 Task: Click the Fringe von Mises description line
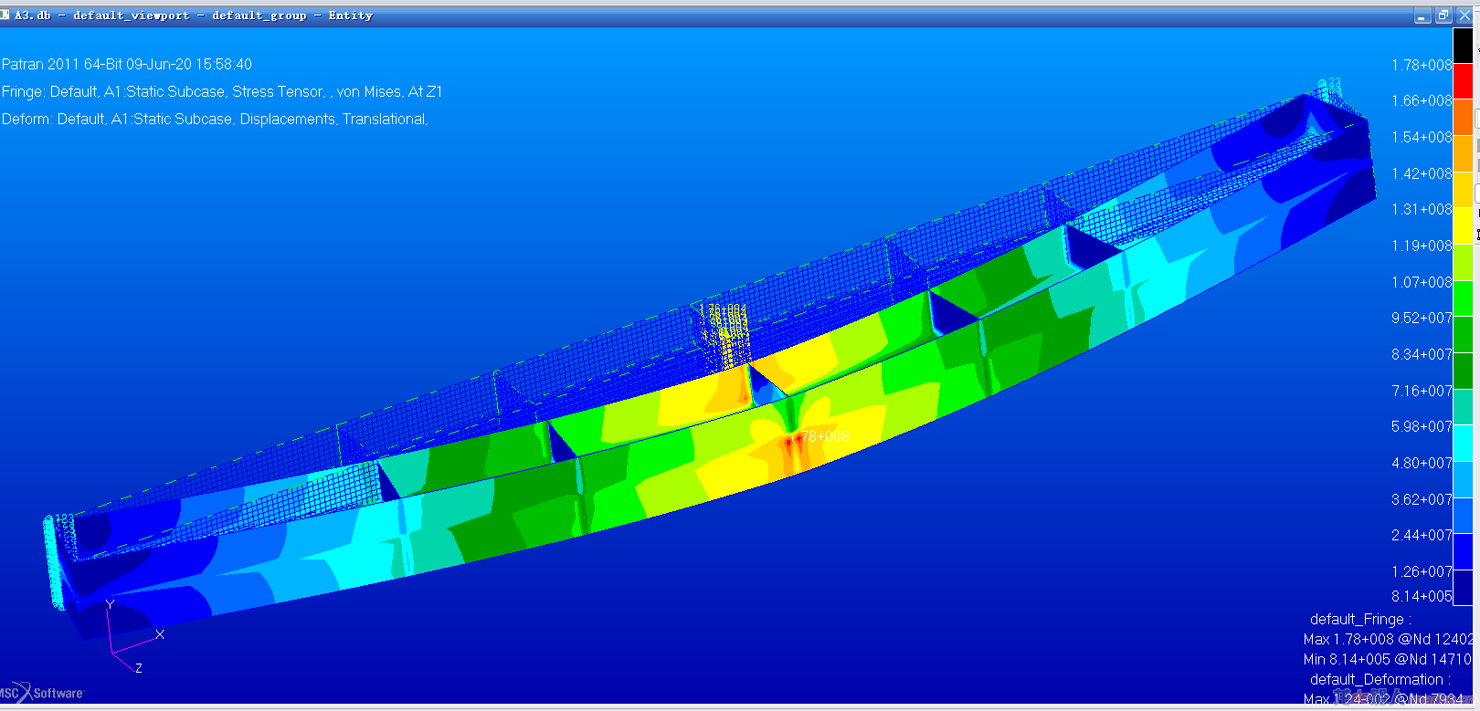coord(222,91)
